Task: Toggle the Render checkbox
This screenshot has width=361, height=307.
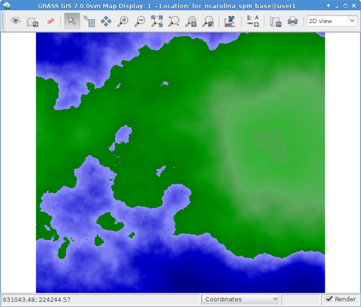Action: point(330,299)
